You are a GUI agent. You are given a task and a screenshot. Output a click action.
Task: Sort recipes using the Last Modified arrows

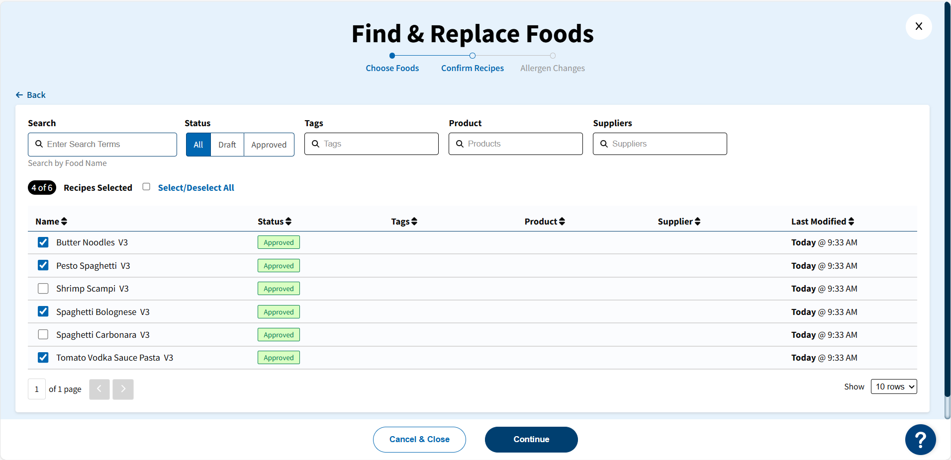tap(851, 221)
